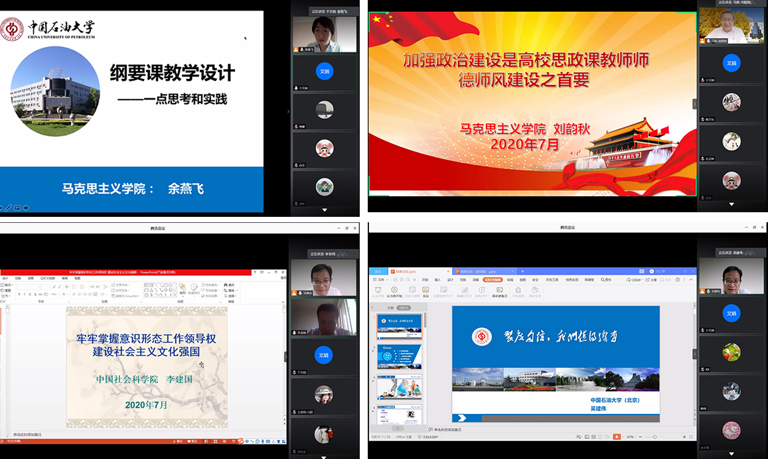Click the 从头开始 slideshow icon in WPS
This screenshot has width=768, height=459.
tap(378, 291)
